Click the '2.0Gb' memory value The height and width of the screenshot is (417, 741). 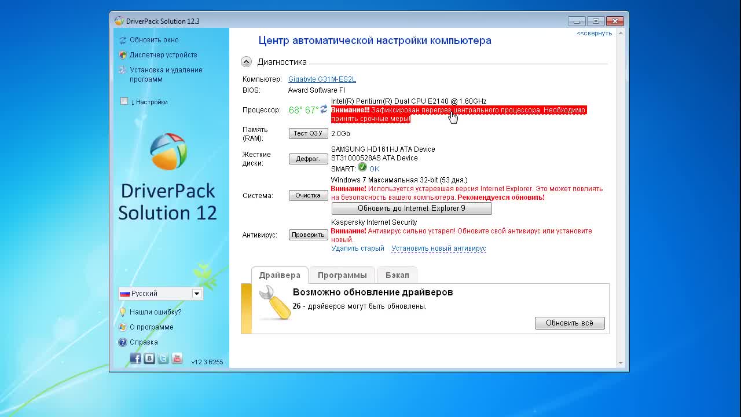click(340, 134)
